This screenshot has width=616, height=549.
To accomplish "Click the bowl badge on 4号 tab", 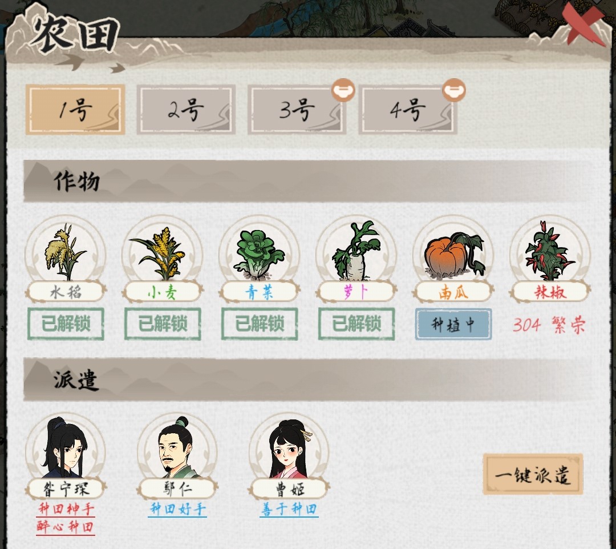I will point(454,90).
